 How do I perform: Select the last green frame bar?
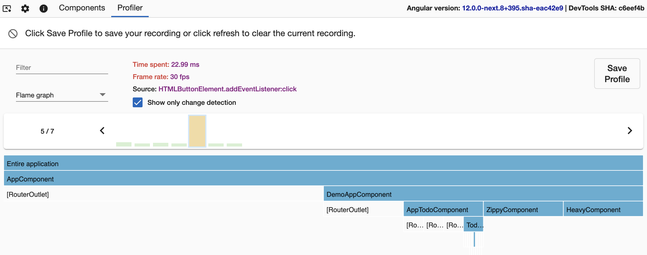click(234, 145)
